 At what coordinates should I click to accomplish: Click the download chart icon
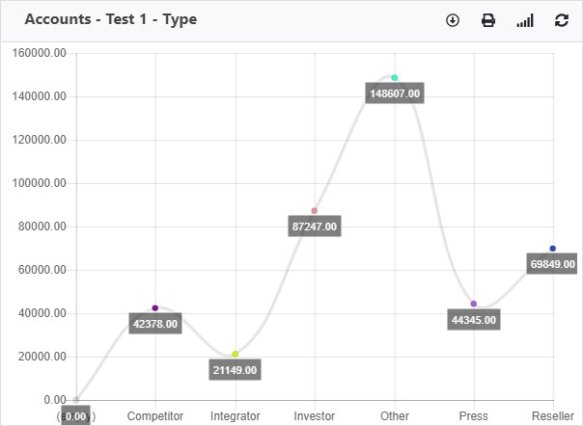pos(453,20)
